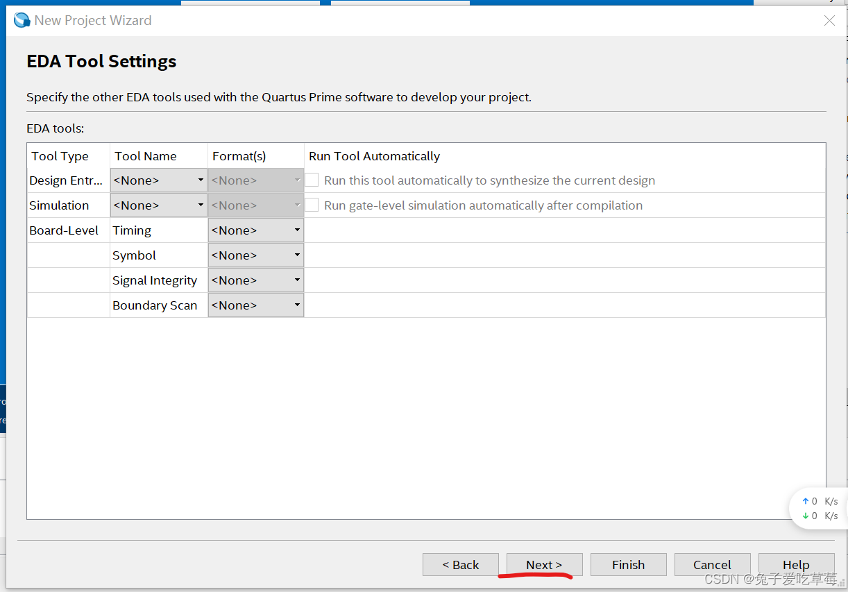Select the Signal Integrity row label
Image resolution: width=848 pixels, height=592 pixels.
159,280
